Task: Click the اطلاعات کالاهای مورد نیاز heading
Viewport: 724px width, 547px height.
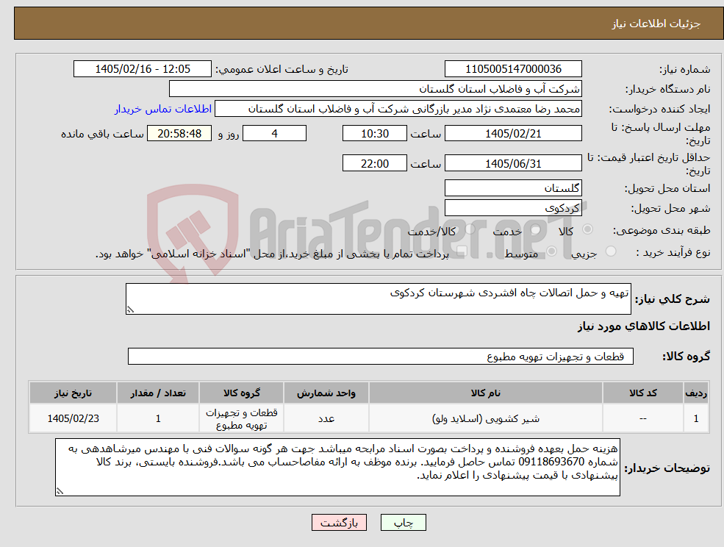Action: click(644, 326)
